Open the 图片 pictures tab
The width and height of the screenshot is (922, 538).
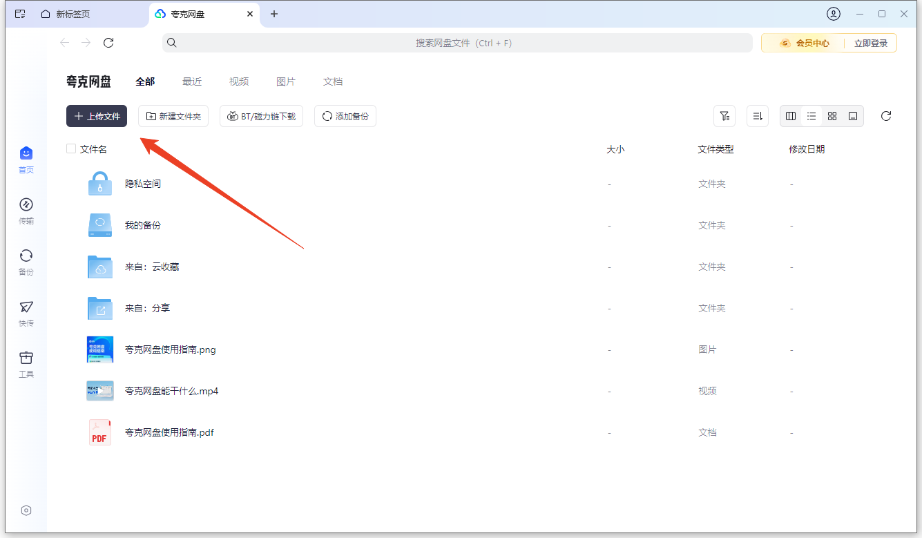tap(286, 81)
